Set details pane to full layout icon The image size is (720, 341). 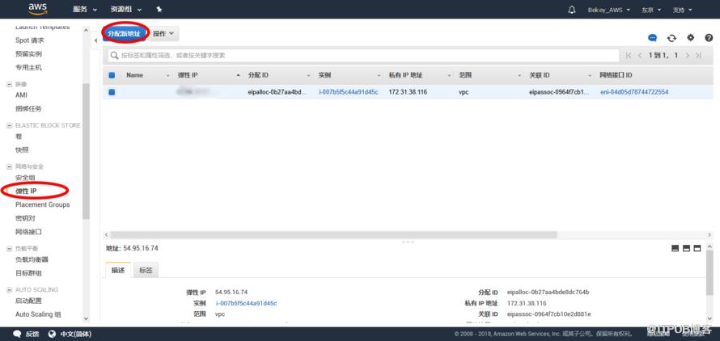click(697, 248)
